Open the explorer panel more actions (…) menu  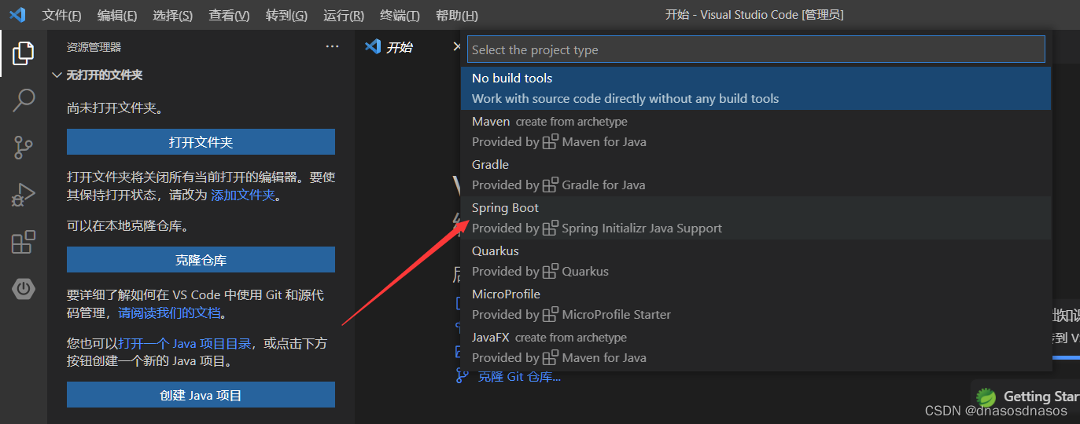pos(332,47)
